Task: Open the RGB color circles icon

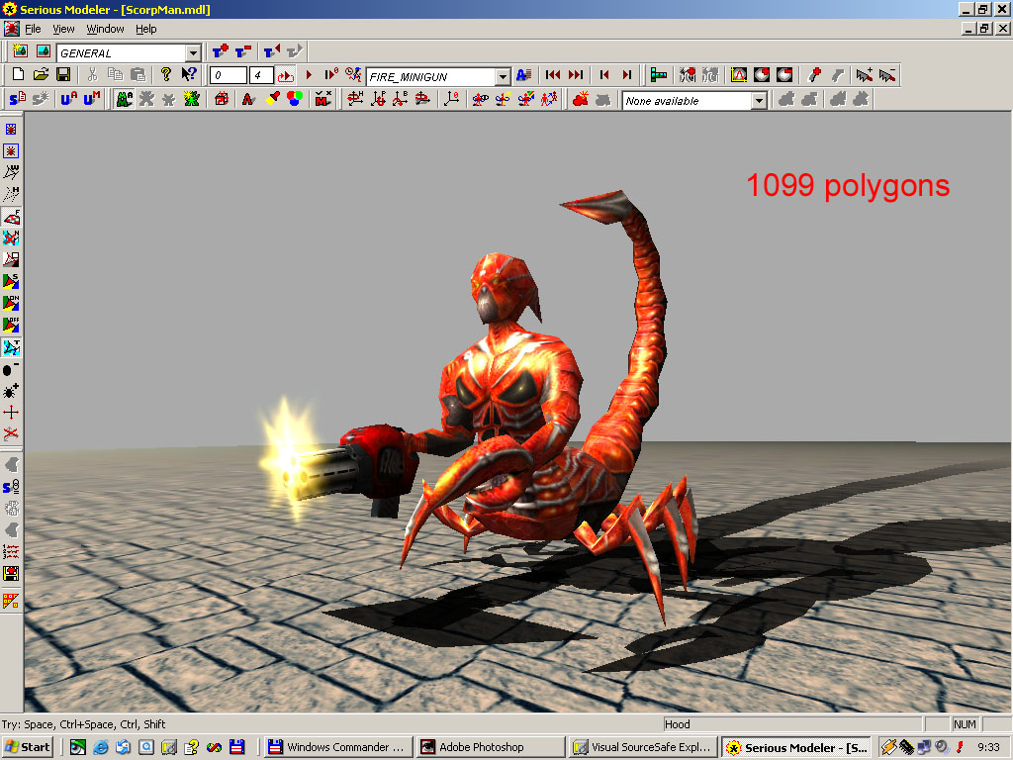Action: (x=295, y=99)
